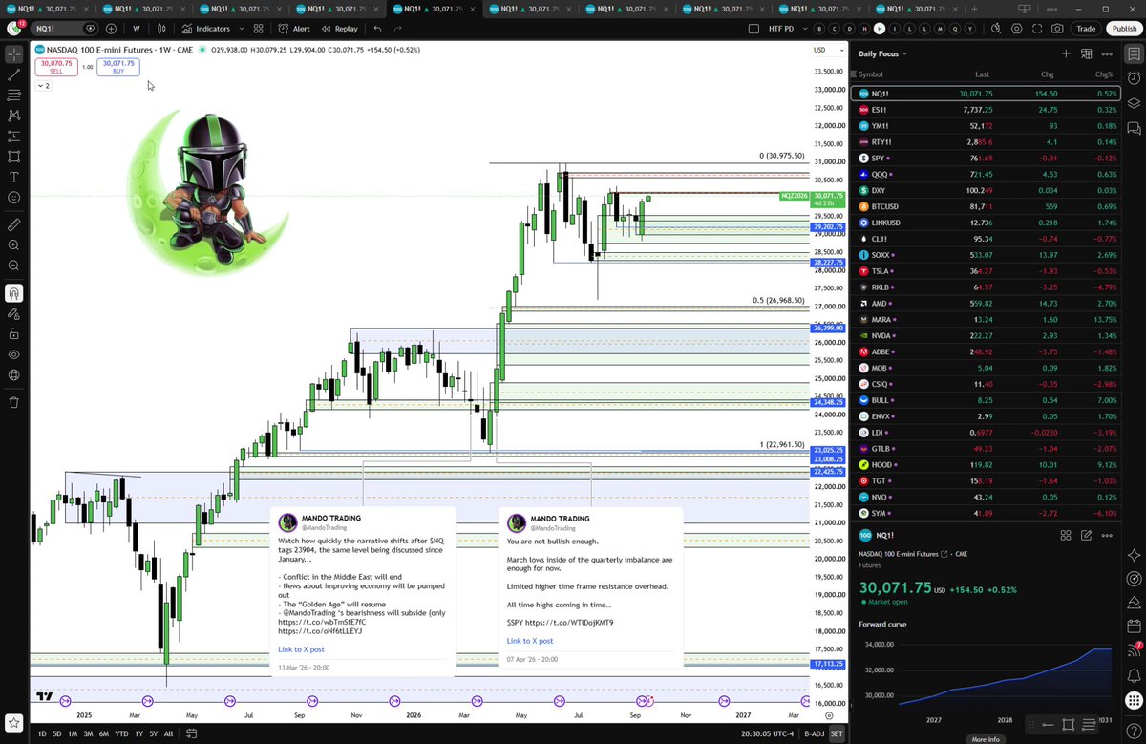Click the Publish button
This screenshot has height=744, width=1146.
(1124, 29)
